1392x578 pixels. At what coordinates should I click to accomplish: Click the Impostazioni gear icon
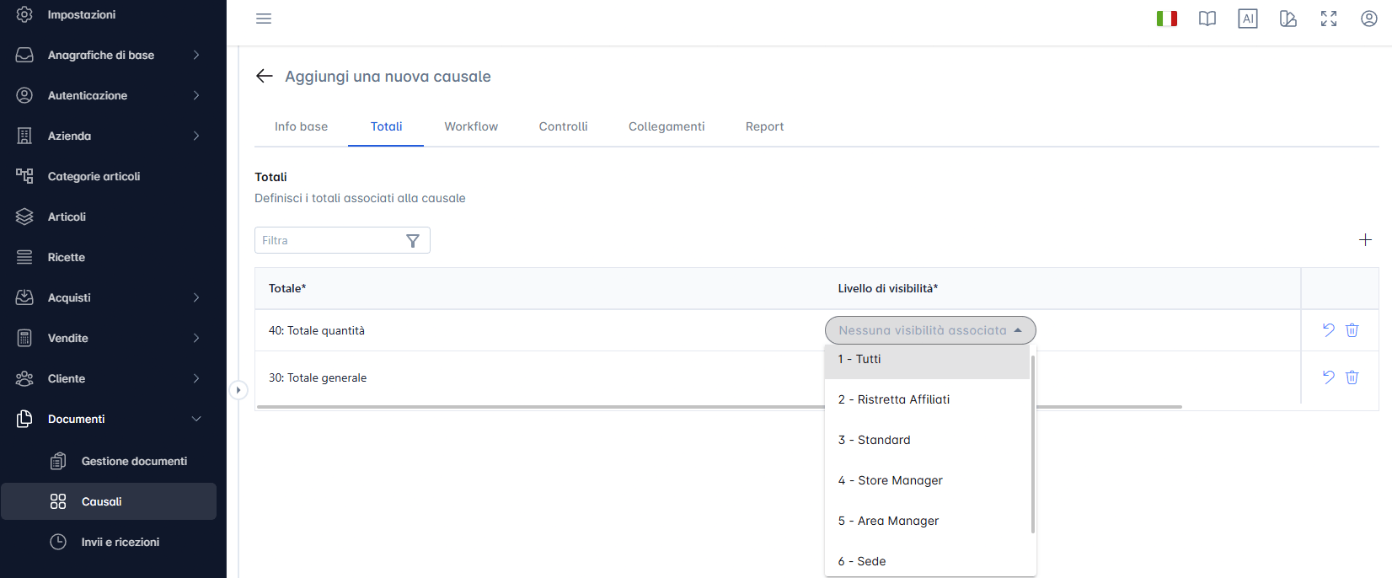tap(24, 14)
